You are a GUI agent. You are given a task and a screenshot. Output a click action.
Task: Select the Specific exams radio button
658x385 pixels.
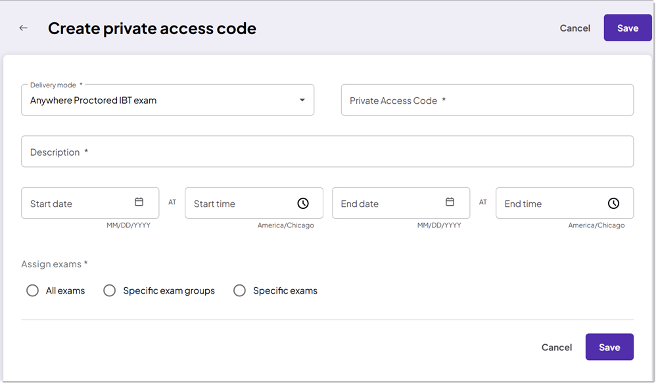point(240,290)
